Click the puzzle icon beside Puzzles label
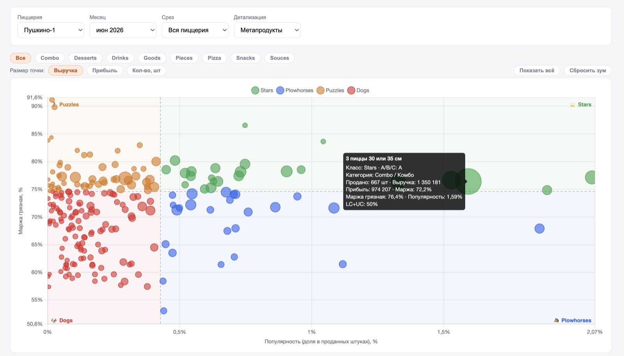 [x=54, y=104]
